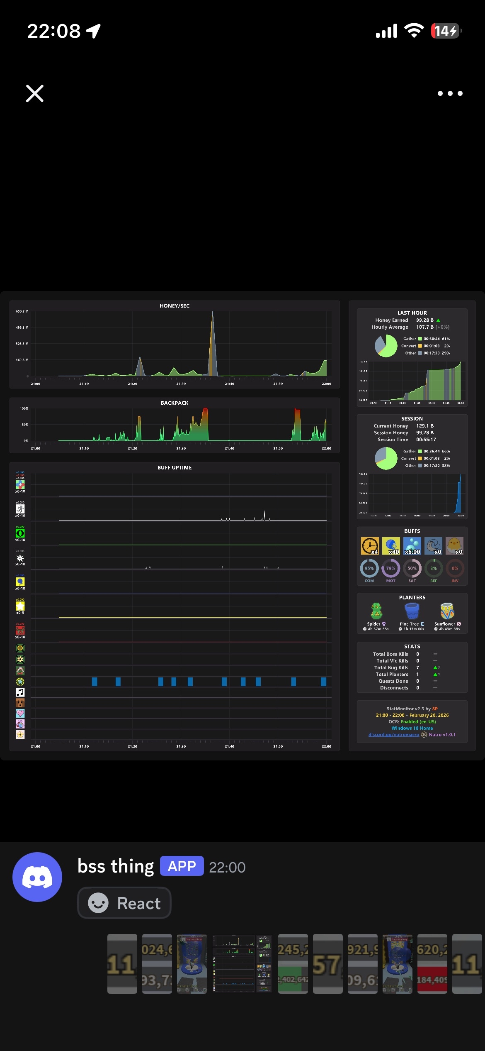Open the three-dot more options menu
This screenshot has width=485, height=1051.
[450, 93]
